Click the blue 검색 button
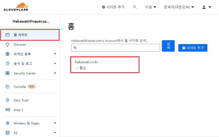The height and width of the screenshot is (137, 219). point(168,46)
